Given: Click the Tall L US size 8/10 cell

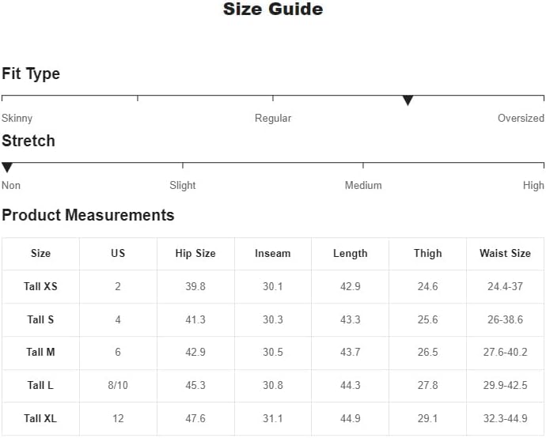Looking at the screenshot, I should click(118, 386).
